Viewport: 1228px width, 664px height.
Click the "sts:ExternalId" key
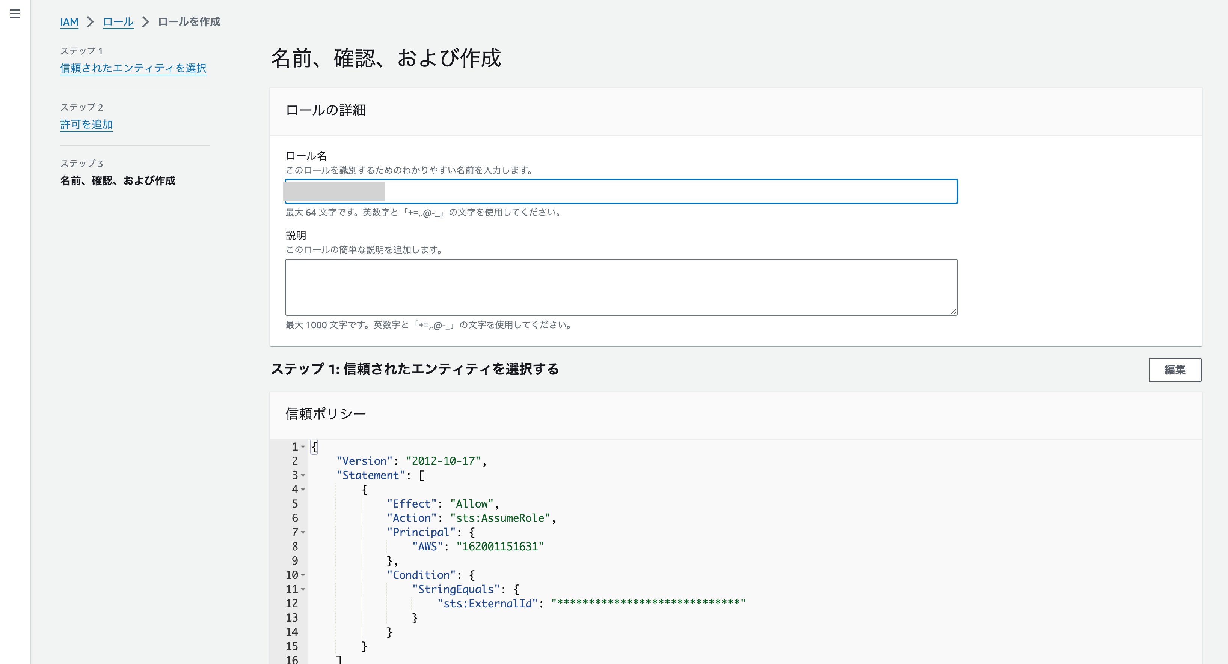coord(488,604)
